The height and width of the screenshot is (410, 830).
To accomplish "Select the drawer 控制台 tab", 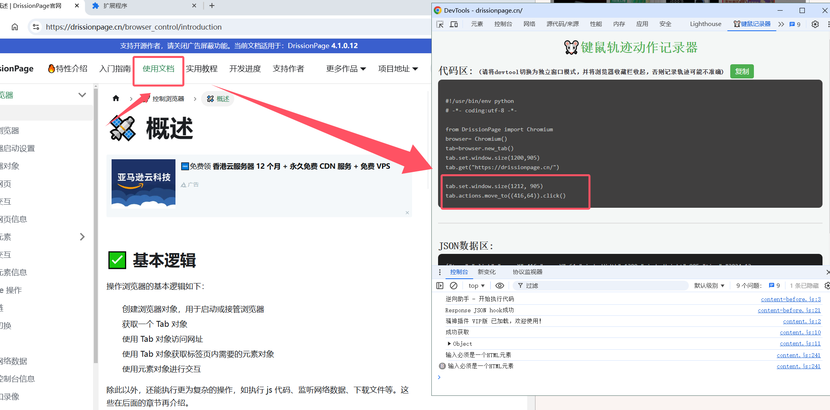I will (459, 272).
